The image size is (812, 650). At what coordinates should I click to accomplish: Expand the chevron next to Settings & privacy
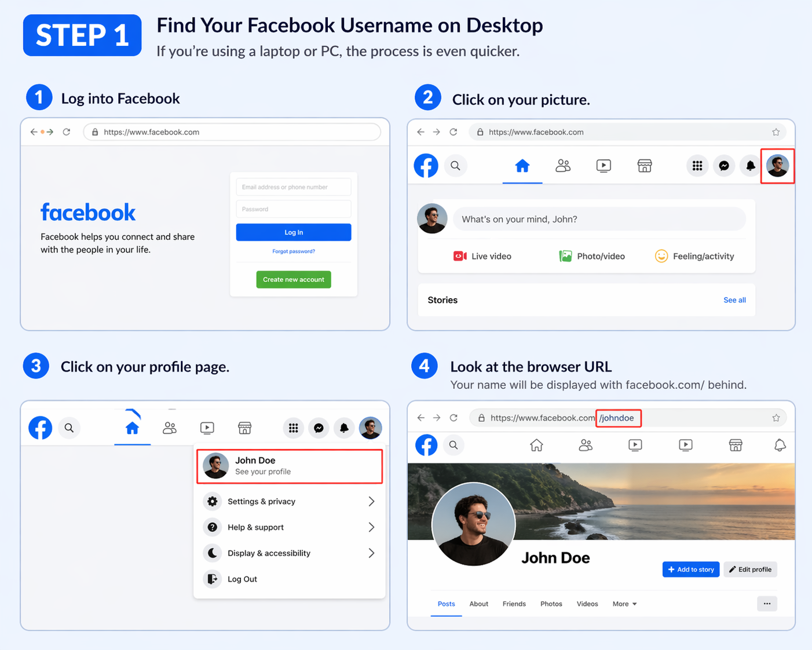click(371, 502)
